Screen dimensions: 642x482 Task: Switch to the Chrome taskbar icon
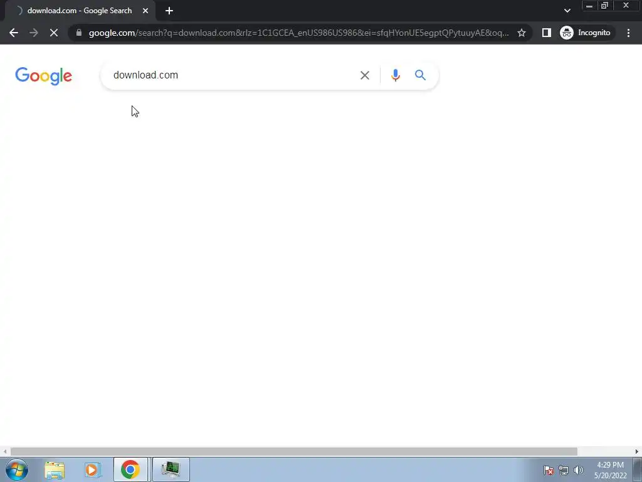pos(130,469)
